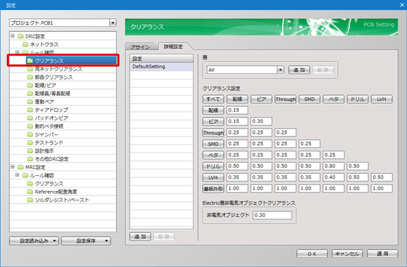The image size is (407, 267).
Task: Click the 配線 column header button
Action: point(237,99)
